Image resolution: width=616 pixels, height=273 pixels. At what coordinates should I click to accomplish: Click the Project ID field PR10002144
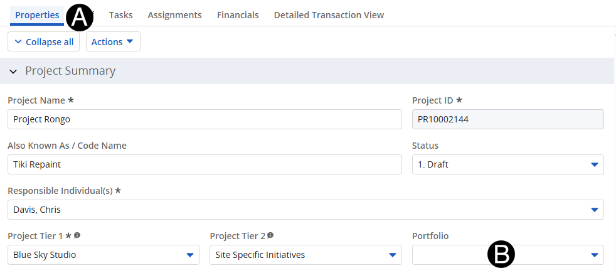tap(507, 119)
